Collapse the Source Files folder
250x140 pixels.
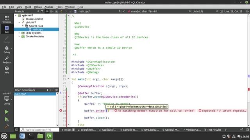pos(23,26)
